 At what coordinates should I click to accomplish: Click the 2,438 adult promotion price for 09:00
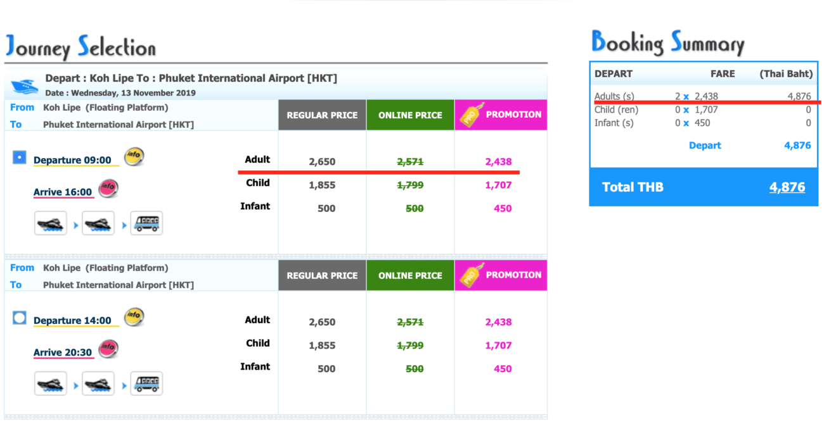498,161
